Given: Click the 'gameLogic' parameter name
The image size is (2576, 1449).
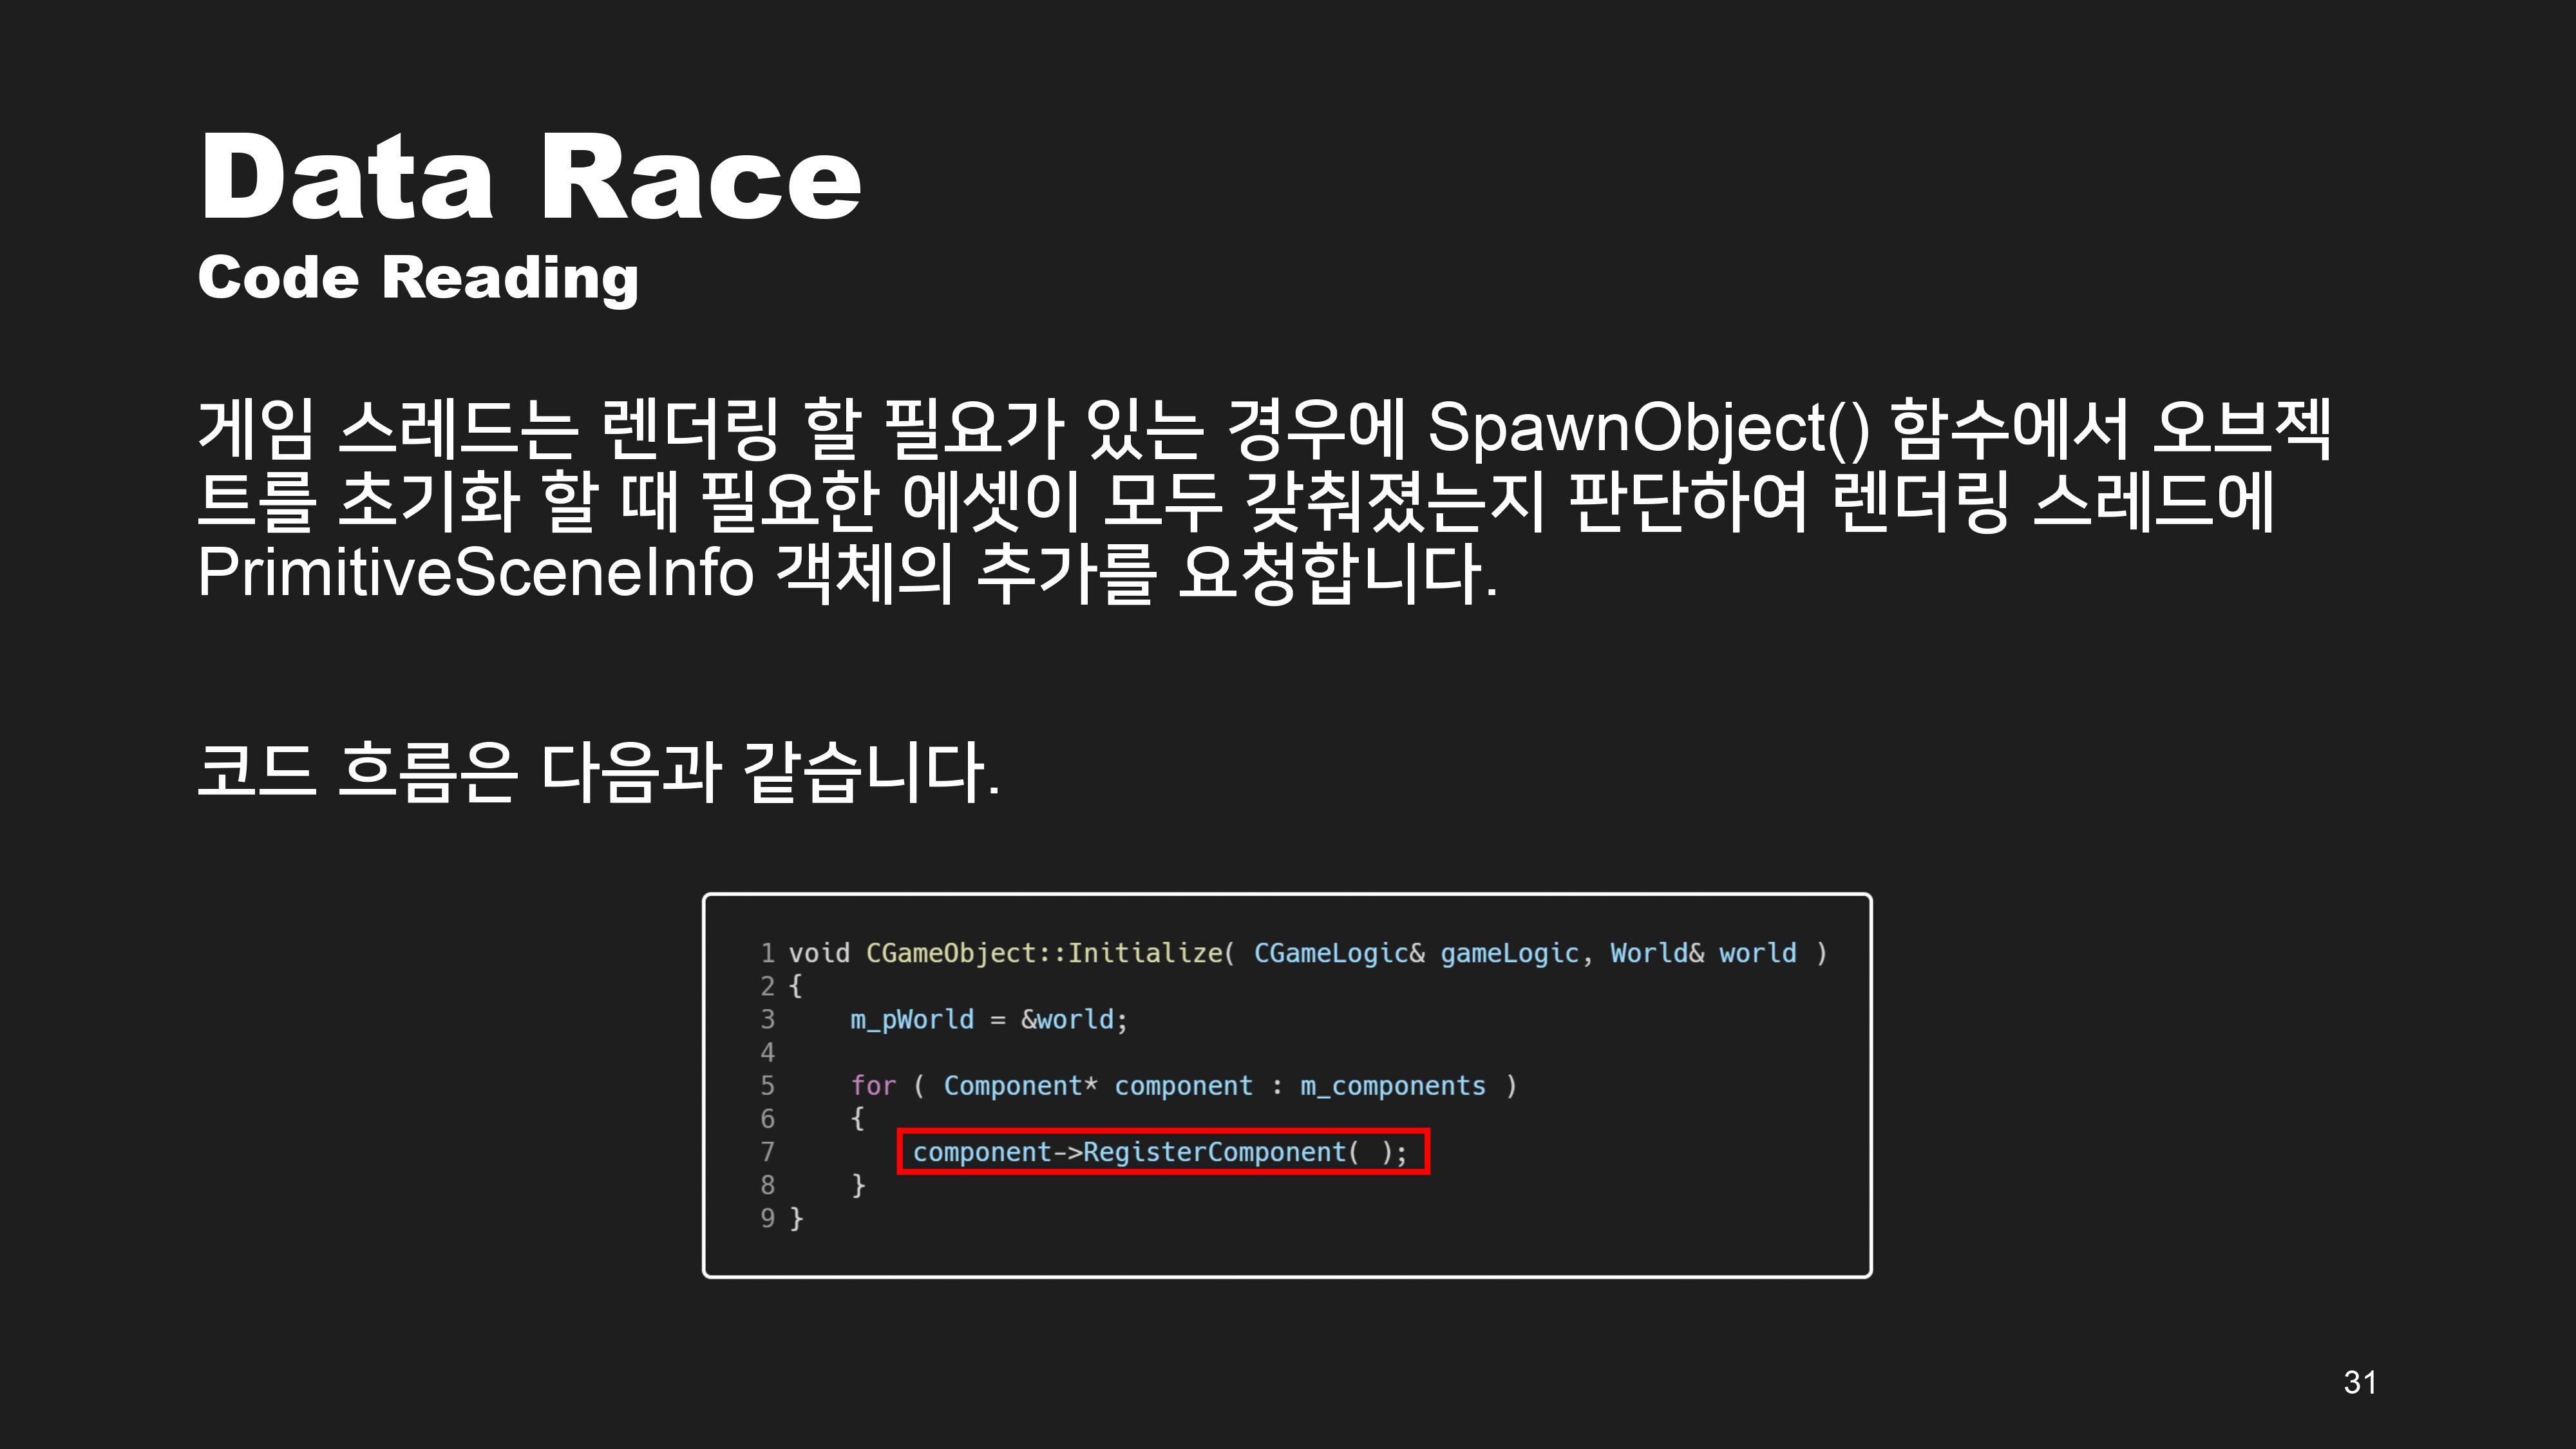Looking at the screenshot, I should pos(1509,953).
